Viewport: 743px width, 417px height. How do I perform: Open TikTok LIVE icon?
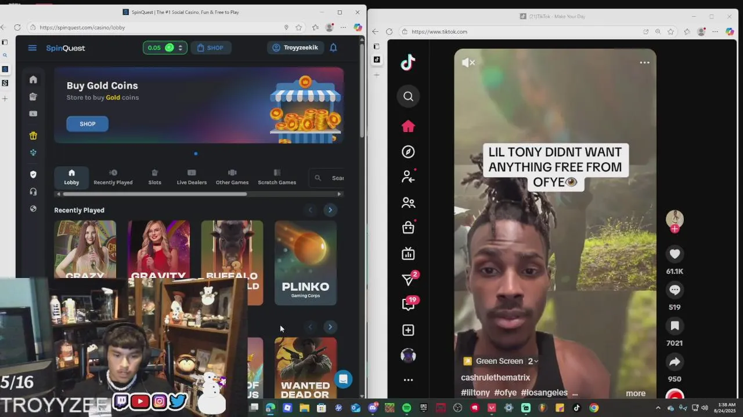(x=408, y=254)
